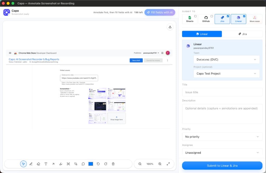Screen dimensions: 266x173
Task: Select the highlighter tool
Action: tap(61, 164)
